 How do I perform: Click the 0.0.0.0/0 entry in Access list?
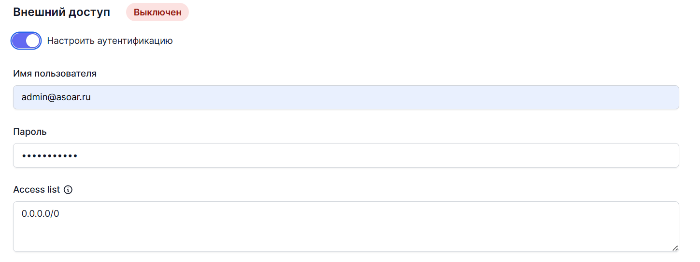click(x=40, y=213)
